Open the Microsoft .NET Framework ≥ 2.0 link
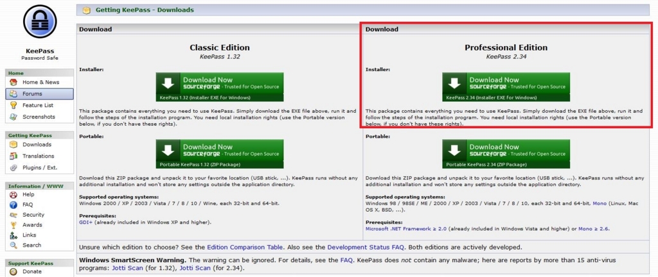Image resolution: width=658 pixels, height=277 pixels. pos(406,229)
